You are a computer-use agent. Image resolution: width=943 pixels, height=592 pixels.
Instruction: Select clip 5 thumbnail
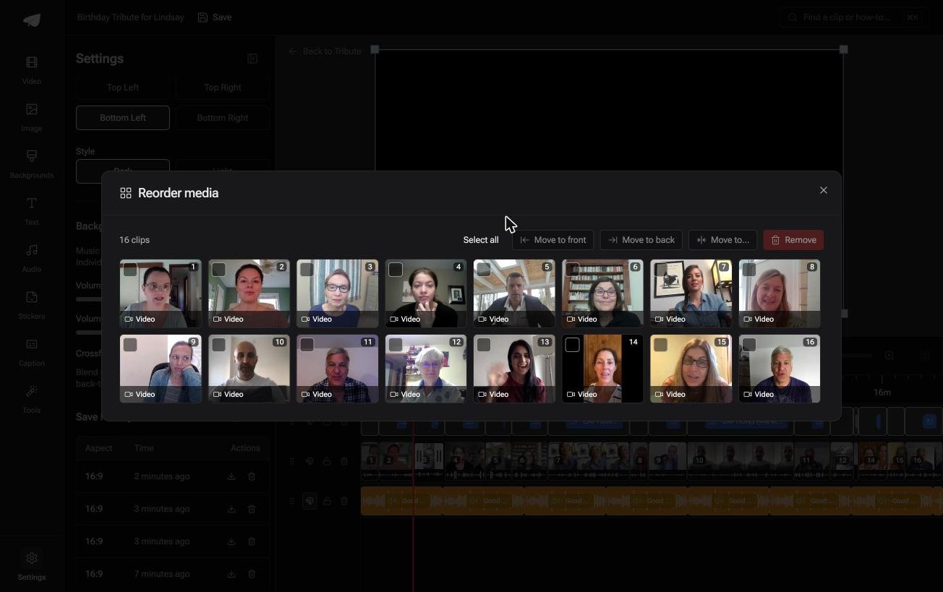click(514, 293)
